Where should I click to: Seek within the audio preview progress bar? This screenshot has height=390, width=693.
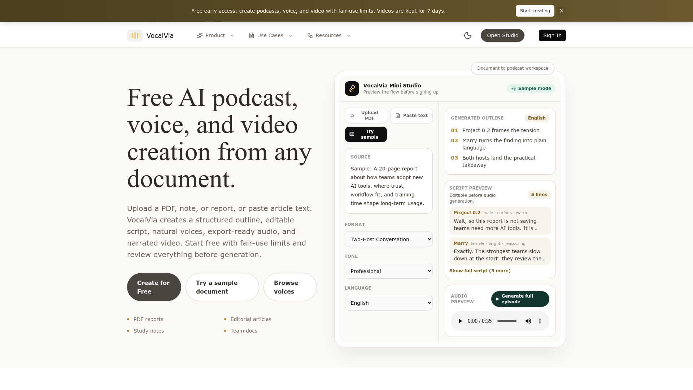507,321
